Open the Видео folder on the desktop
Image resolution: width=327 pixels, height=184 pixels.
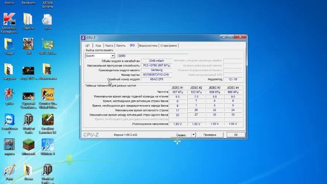click(9, 44)
